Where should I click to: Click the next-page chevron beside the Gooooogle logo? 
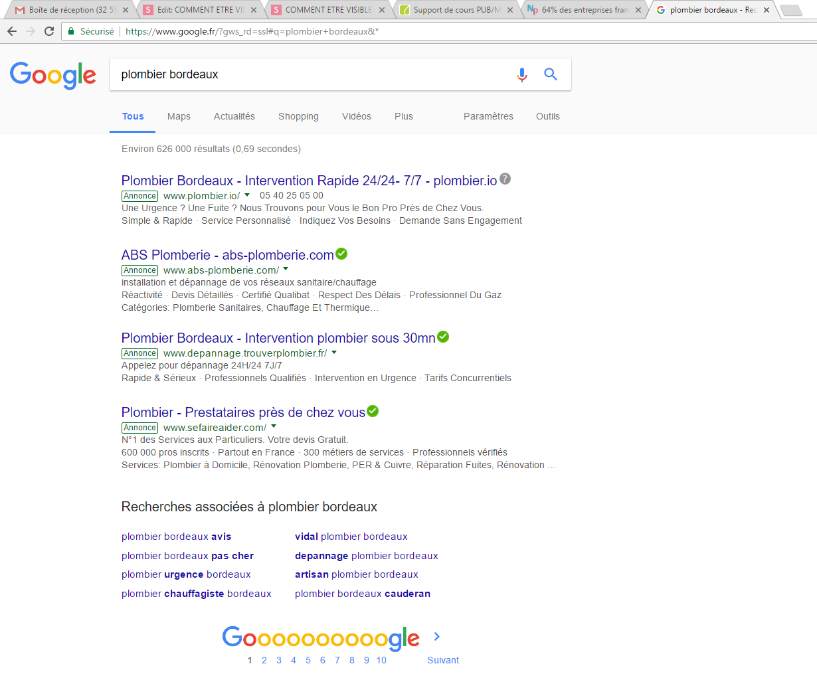[436, 636]
